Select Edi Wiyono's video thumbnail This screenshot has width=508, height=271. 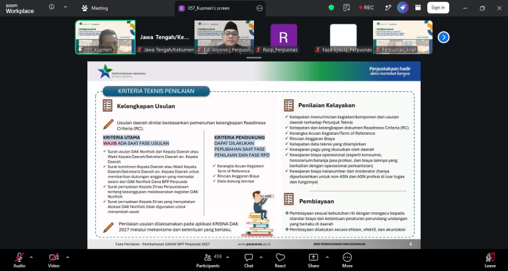click(x=224, y=37)
